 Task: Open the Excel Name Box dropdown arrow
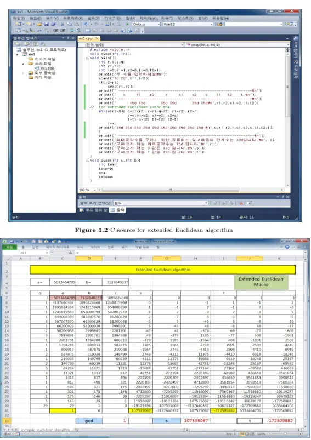pos(47,253)
